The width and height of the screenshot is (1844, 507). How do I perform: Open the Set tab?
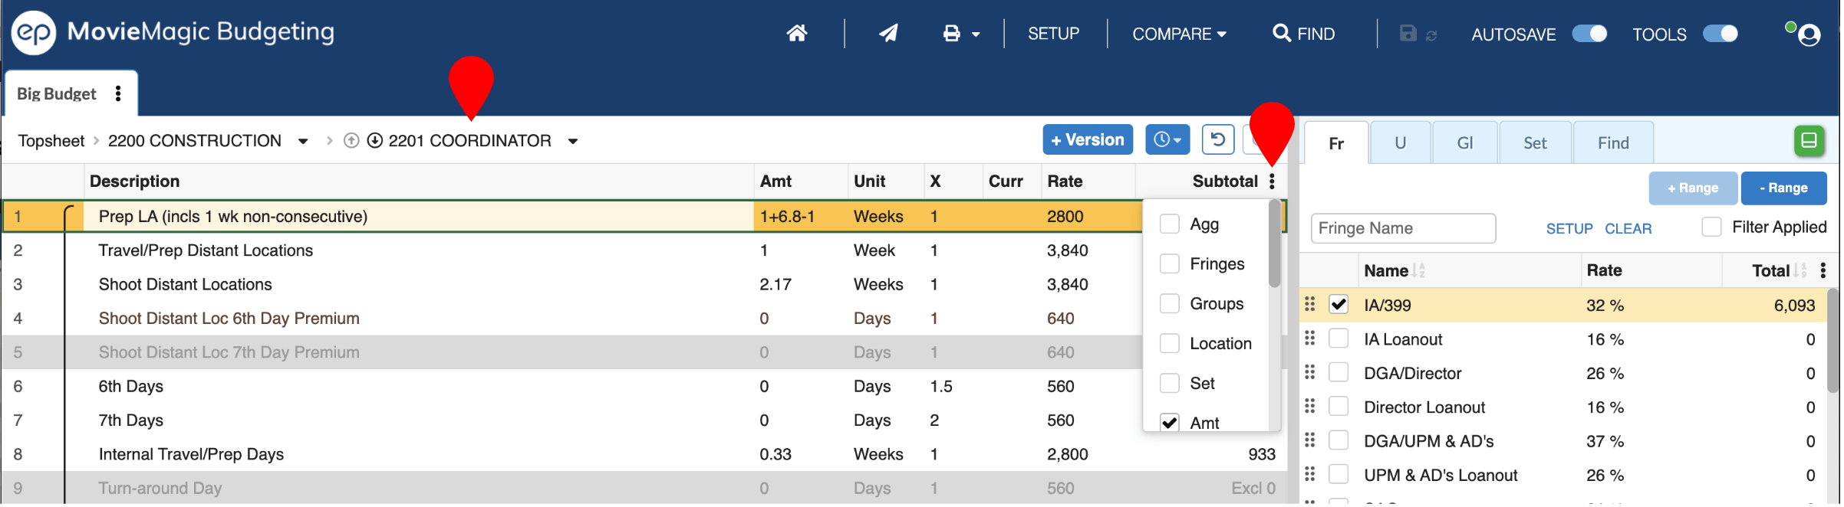coord(1535,143)
